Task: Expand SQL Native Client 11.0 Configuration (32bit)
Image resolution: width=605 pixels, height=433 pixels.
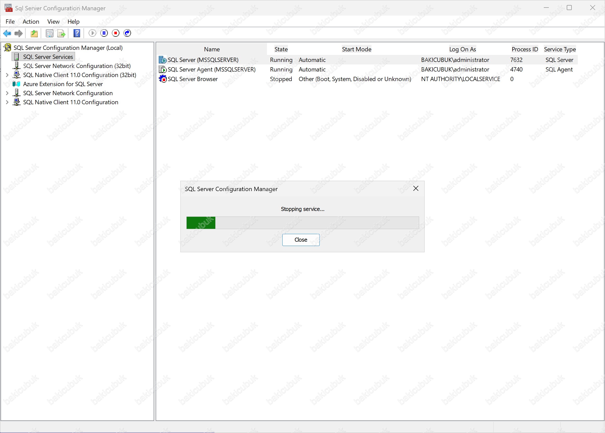Action: coord(7,75)
